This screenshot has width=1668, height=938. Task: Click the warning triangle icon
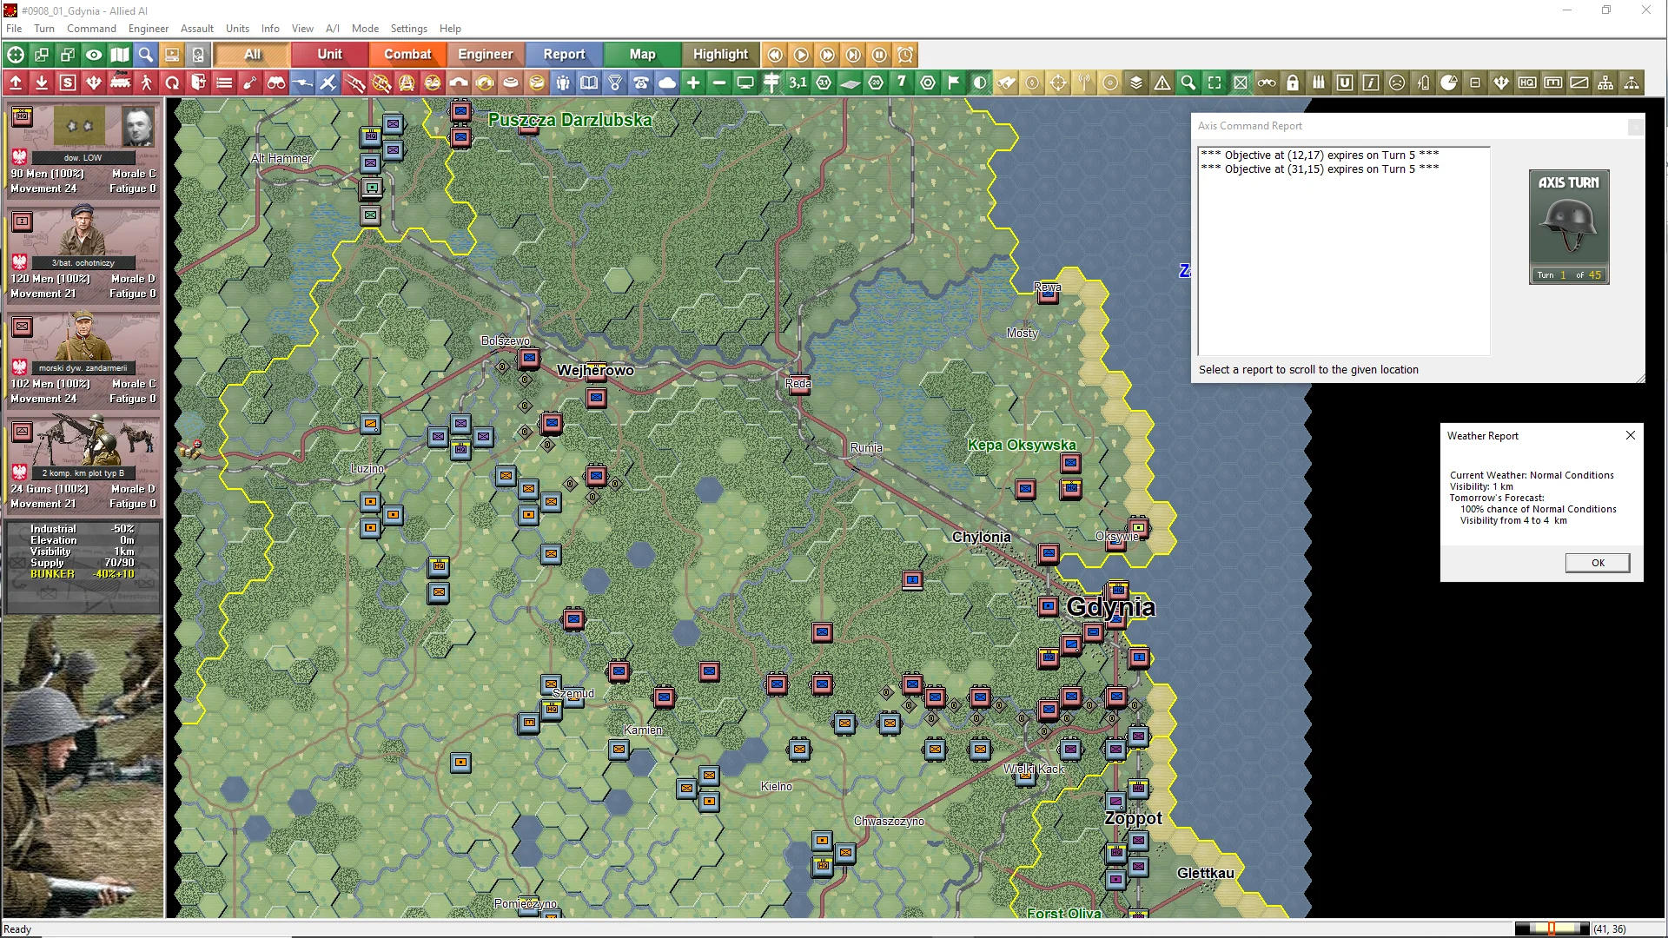coord(1162,83)
